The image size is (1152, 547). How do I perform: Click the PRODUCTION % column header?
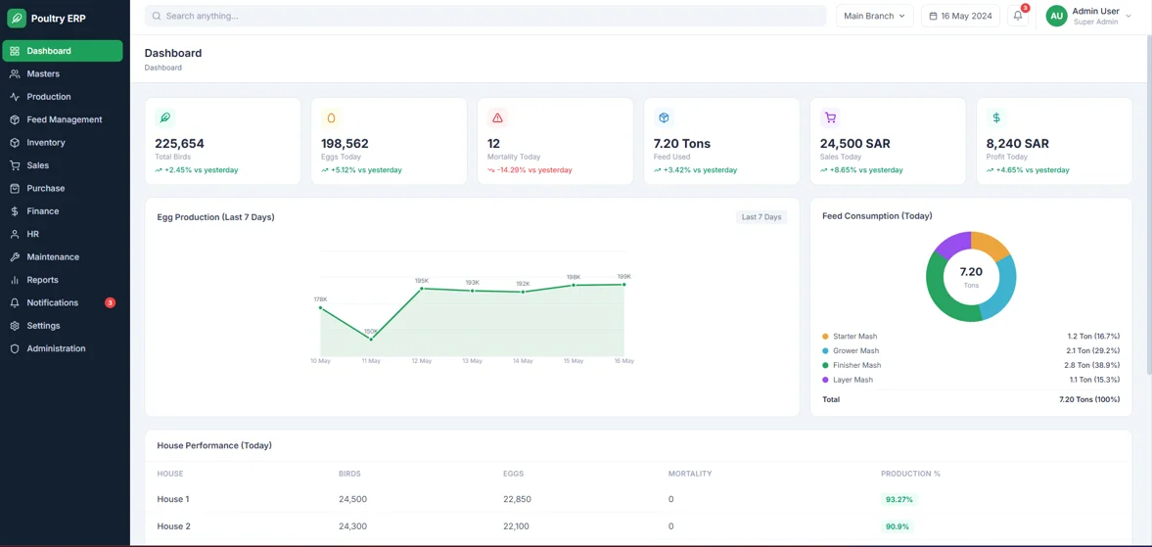click(x=910, y=474)
